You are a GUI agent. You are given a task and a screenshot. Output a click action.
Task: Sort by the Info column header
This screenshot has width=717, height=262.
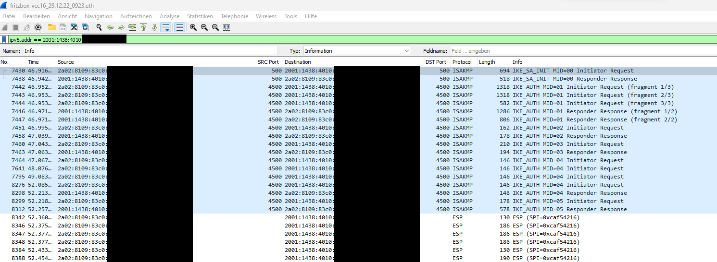[x=613, y=62]
